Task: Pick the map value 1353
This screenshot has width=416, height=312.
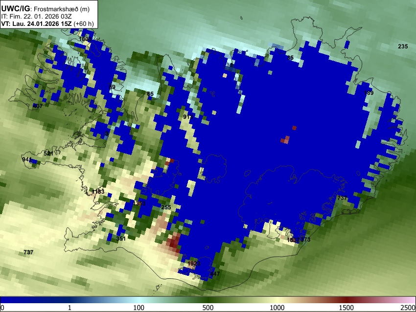Action: pyautogui.click(x=139, y=203)
